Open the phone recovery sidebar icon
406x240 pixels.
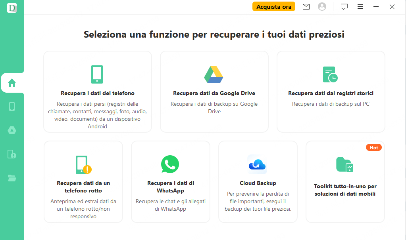click(x=12, y=107)
